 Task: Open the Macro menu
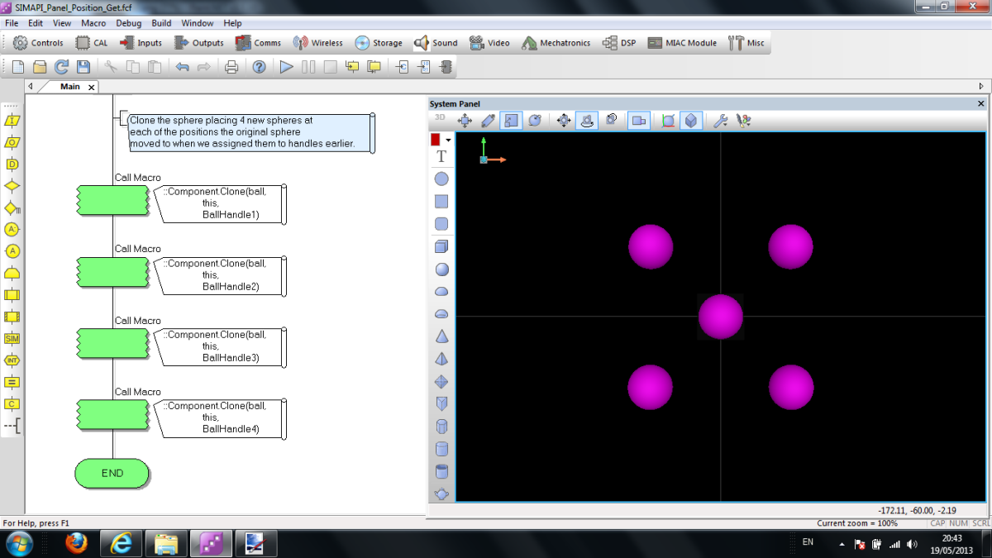(x=95, y=22)
